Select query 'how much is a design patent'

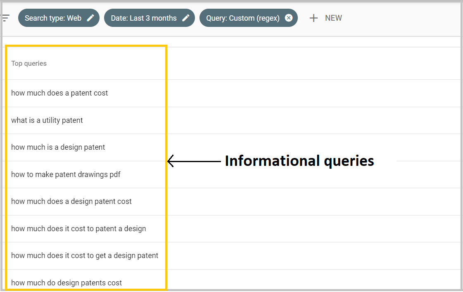[58, 147]
